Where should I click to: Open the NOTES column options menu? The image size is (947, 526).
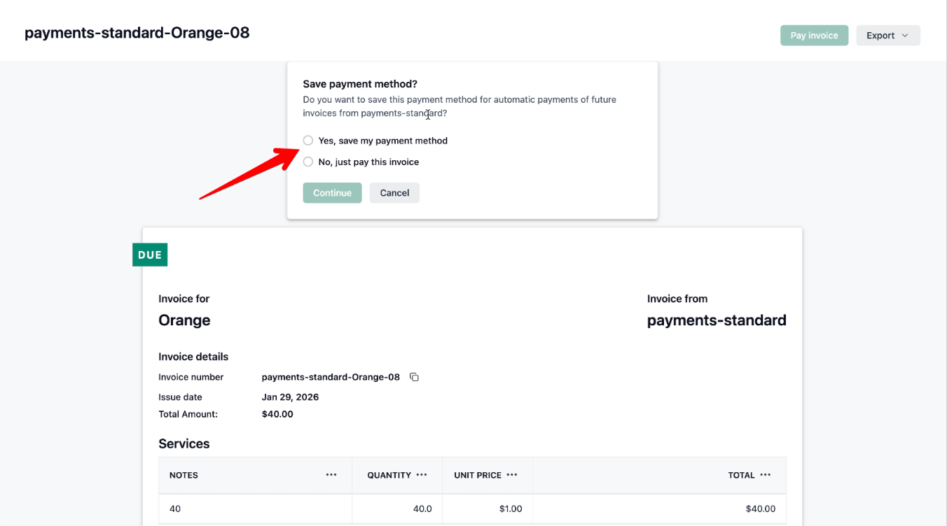[331, 475]
